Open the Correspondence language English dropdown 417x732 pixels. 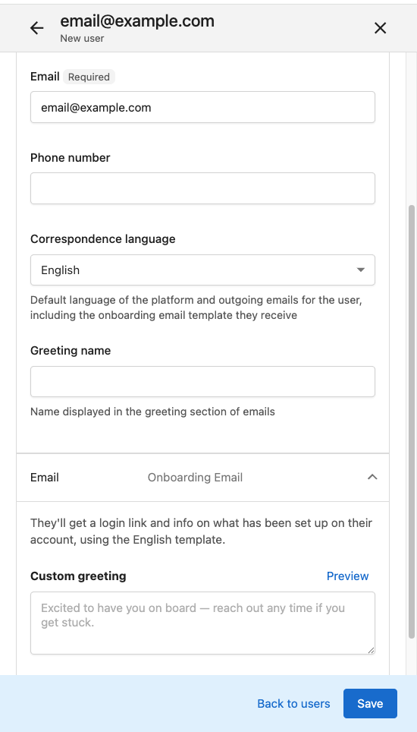pos(202,270)
